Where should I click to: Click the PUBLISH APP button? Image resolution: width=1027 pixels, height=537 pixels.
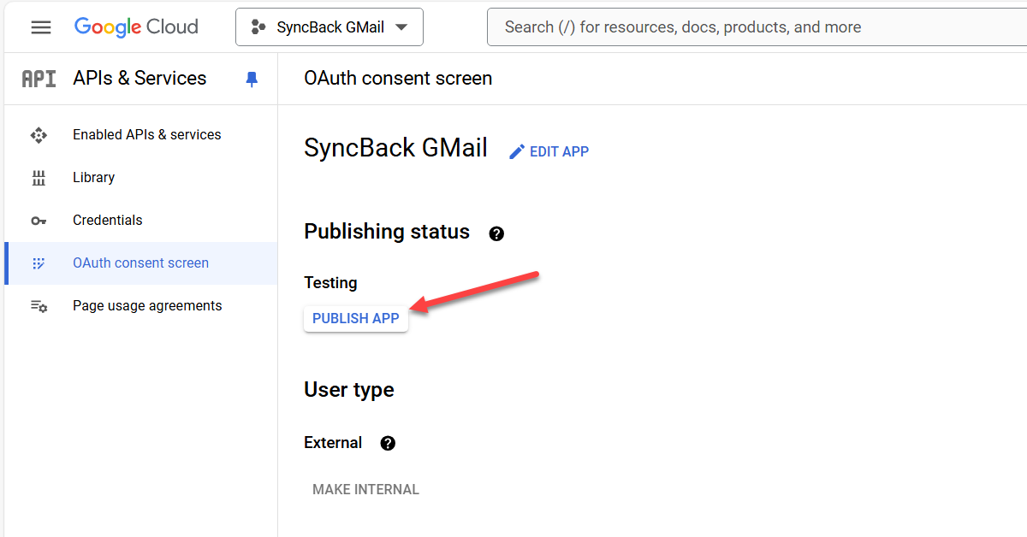point(356,318)
